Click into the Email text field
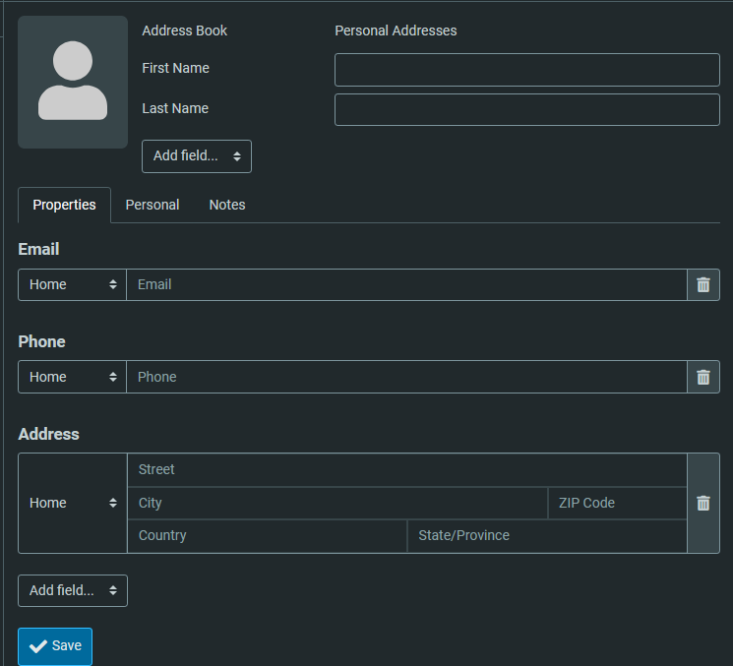Screen dimensions: 733x666 point(405,284)
